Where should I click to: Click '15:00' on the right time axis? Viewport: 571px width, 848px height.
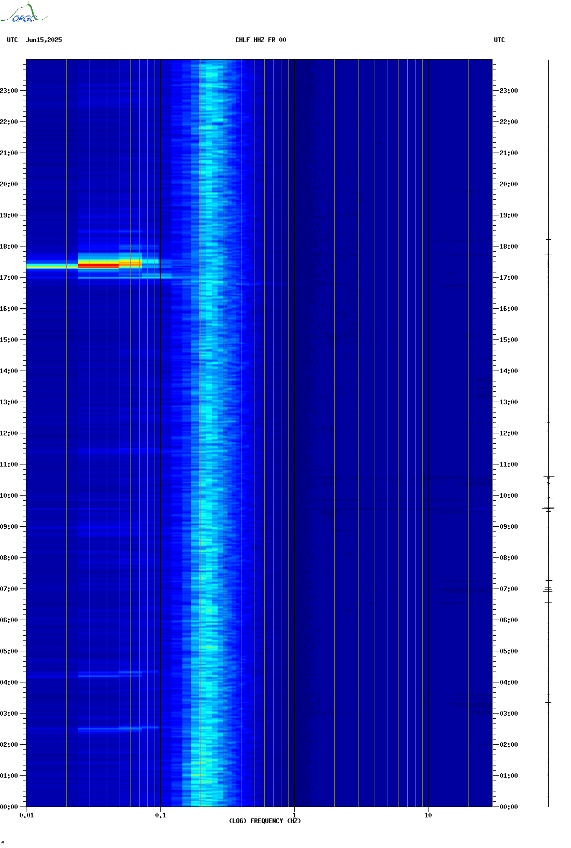509,340
